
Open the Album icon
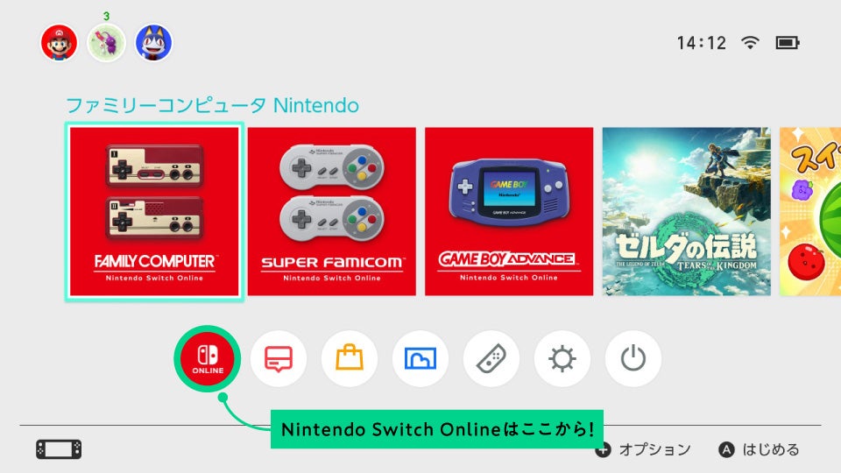click(420, 358)
